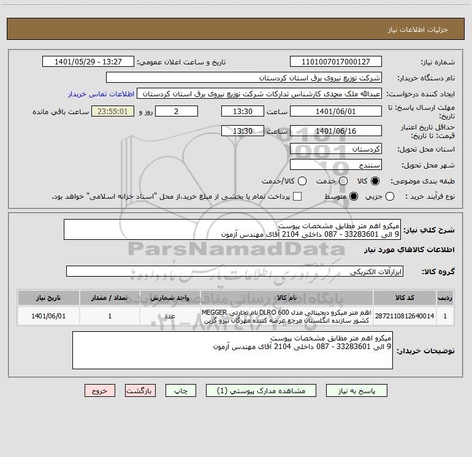This screenshot has height=457, width=472.
Task: Click the unit cell عدد
Action: pyautogui.click(x=170, y=316)
